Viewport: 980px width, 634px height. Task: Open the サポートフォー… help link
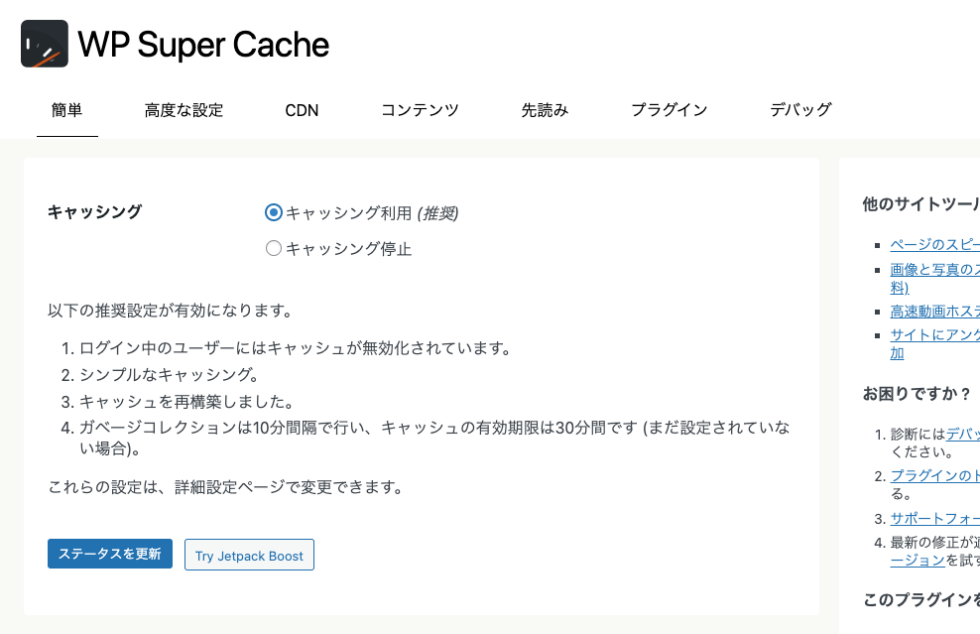tap(934, 518)
